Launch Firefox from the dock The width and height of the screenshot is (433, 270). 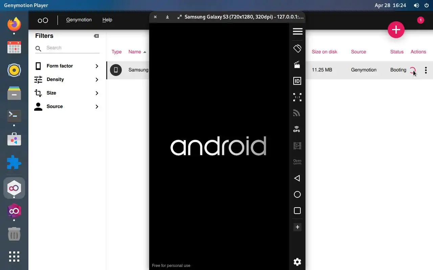(14, 24)
